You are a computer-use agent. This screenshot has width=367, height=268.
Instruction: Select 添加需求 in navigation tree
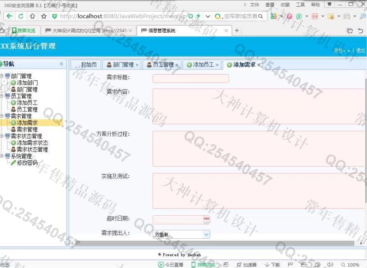coord(27,123)
